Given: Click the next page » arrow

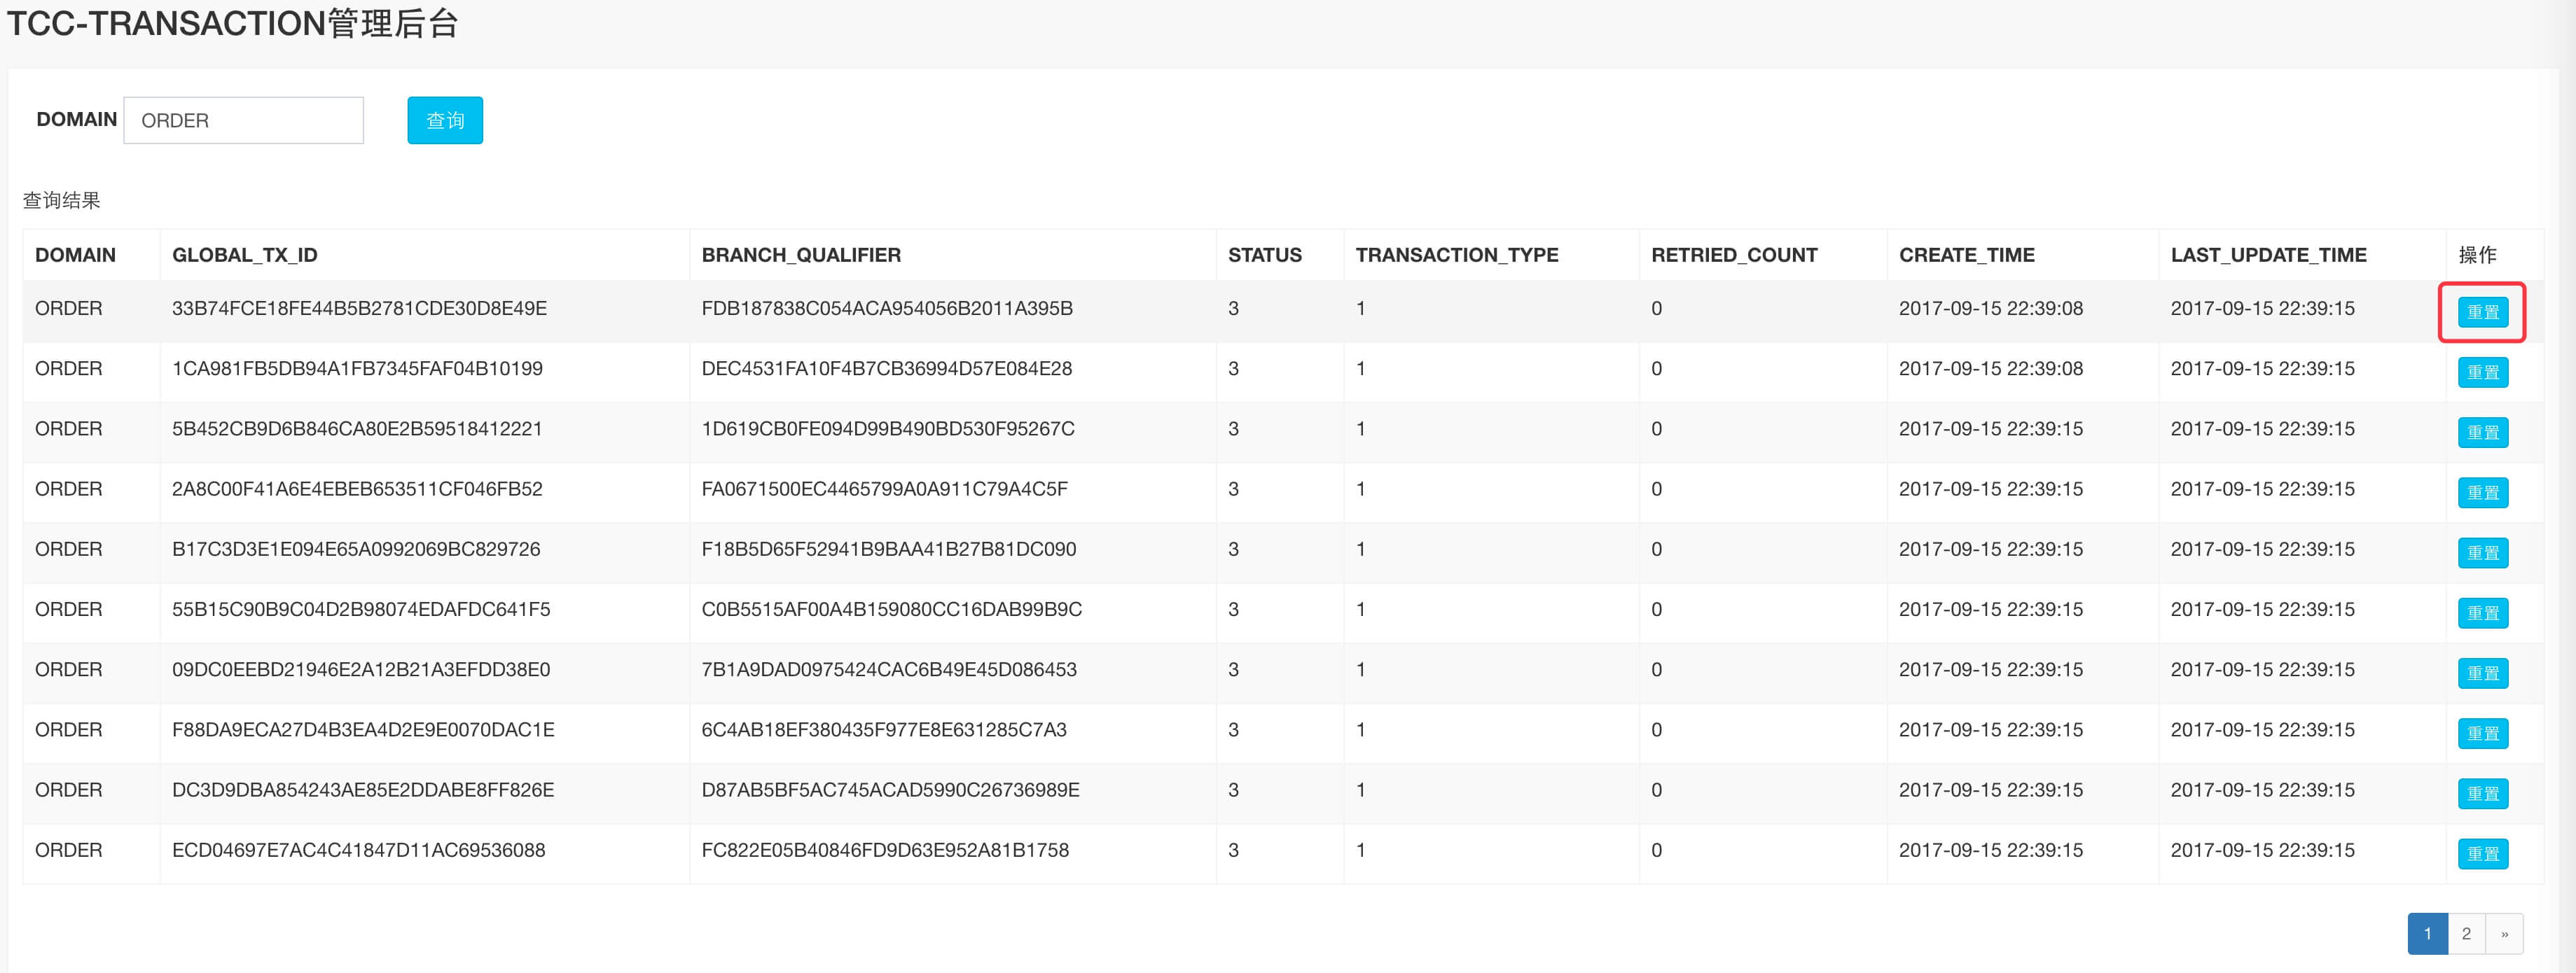Looking at the screenshot, I should tap(2504, 933).
